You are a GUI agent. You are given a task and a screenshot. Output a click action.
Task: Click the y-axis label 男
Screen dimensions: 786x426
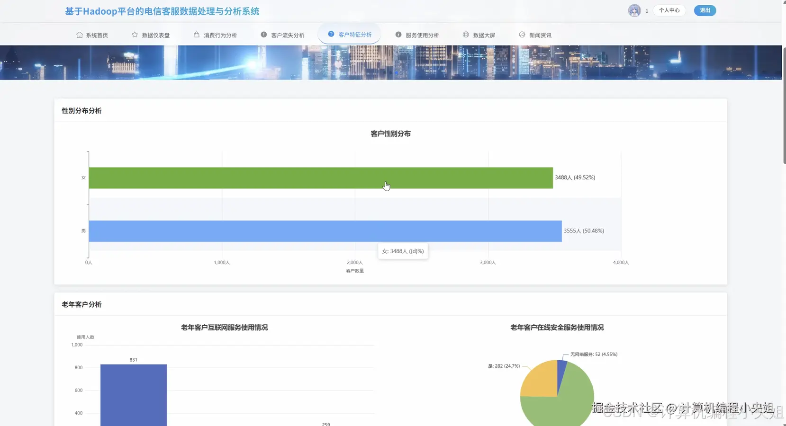point(83,231)
